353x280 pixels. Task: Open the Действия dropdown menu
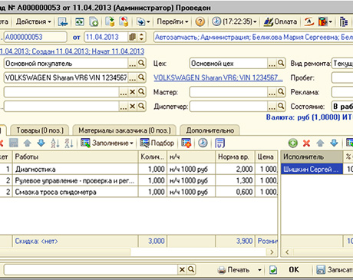33,21
